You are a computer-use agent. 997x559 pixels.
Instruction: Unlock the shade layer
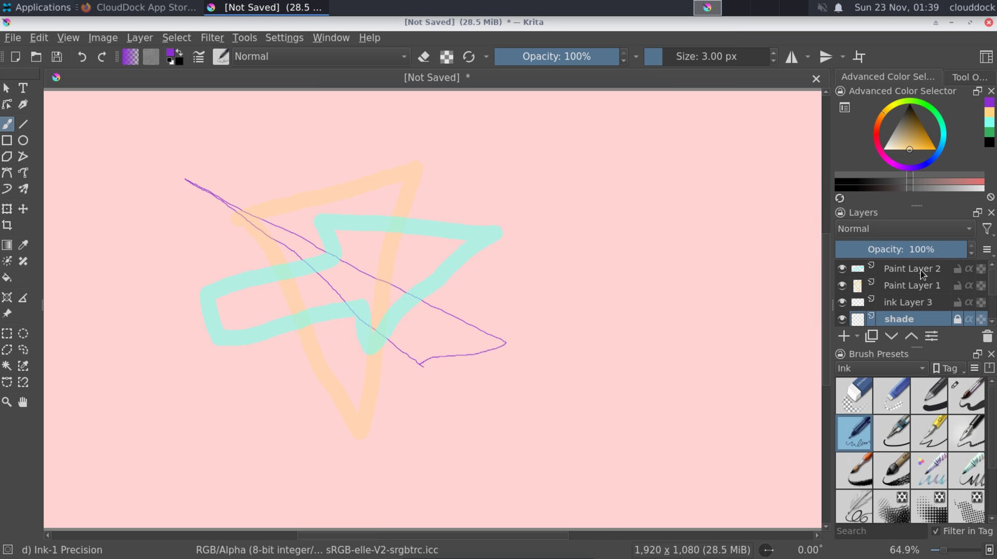[x=957, y=319]
